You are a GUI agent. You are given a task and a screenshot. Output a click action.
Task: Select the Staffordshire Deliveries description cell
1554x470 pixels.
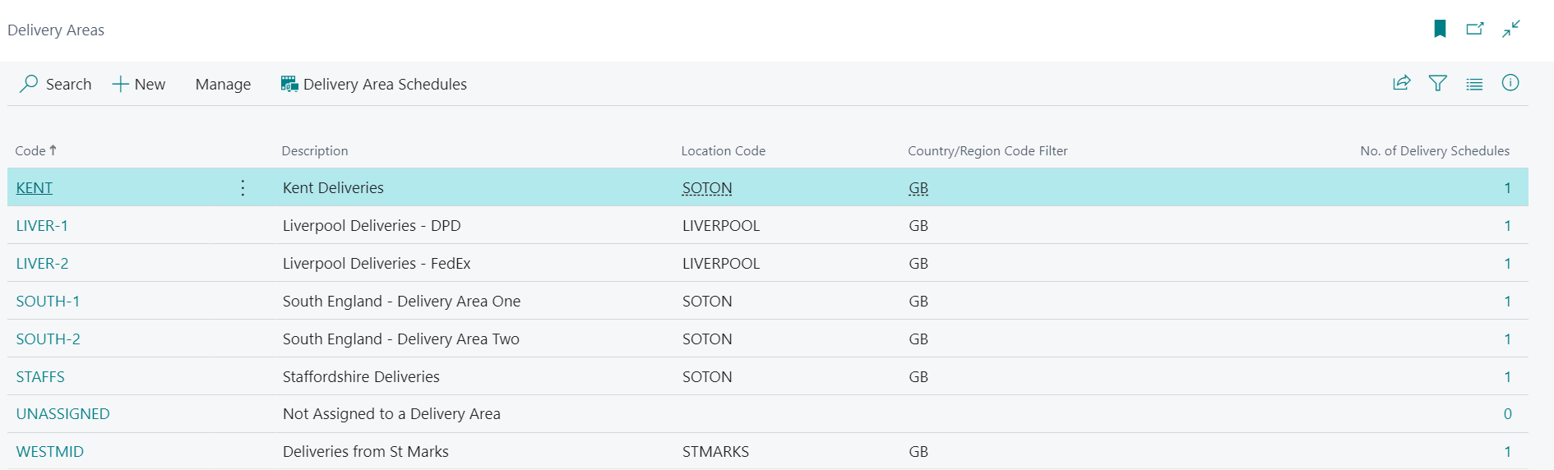(x=361, y=377)
